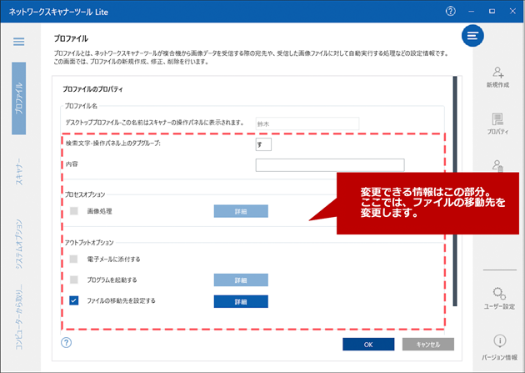Image resolution: width=525 pixels, height=373 pixels.
Task: Click the キャンセル button
Action: 427,344
